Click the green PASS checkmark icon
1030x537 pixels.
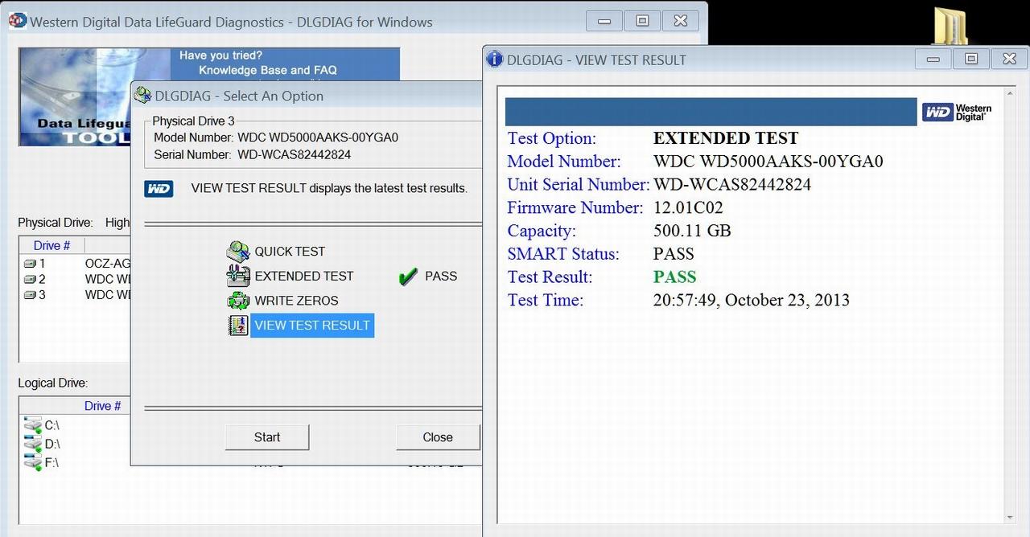tap(407, 277)
